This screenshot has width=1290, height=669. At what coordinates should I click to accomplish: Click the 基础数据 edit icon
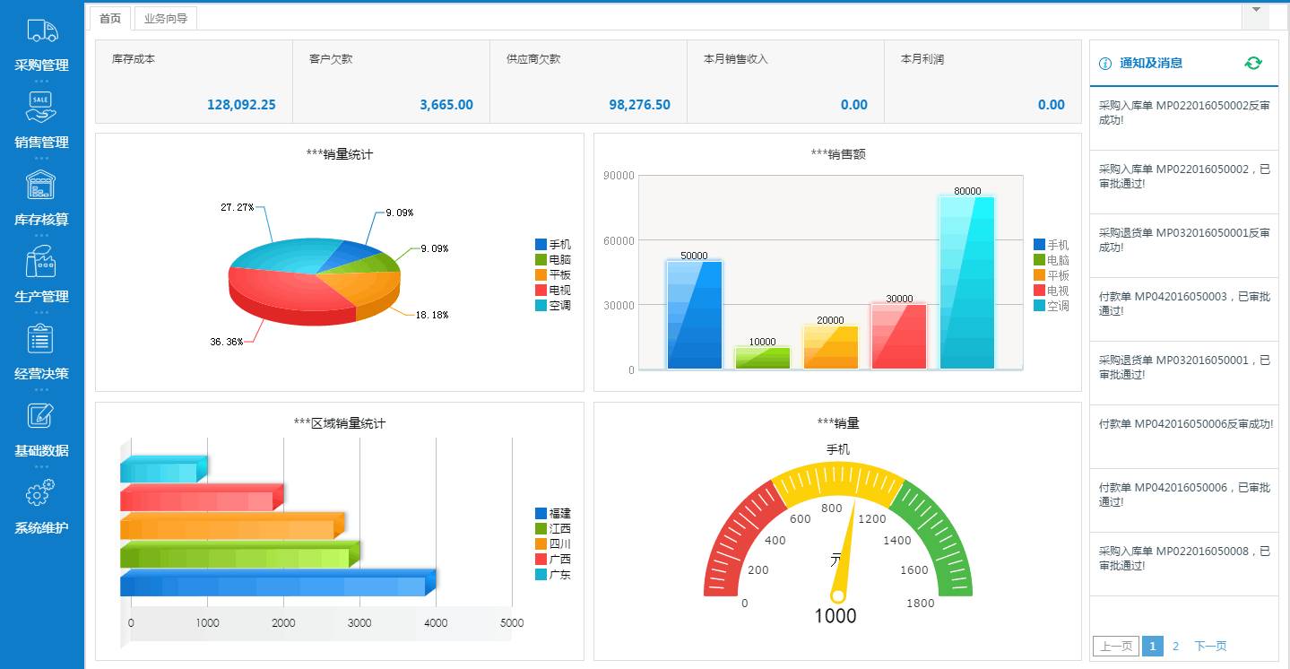(41, 415)
